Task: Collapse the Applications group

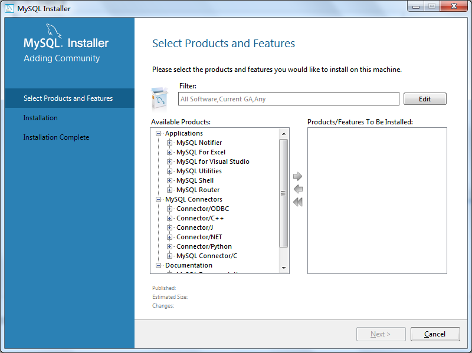Action: point(158,133)
